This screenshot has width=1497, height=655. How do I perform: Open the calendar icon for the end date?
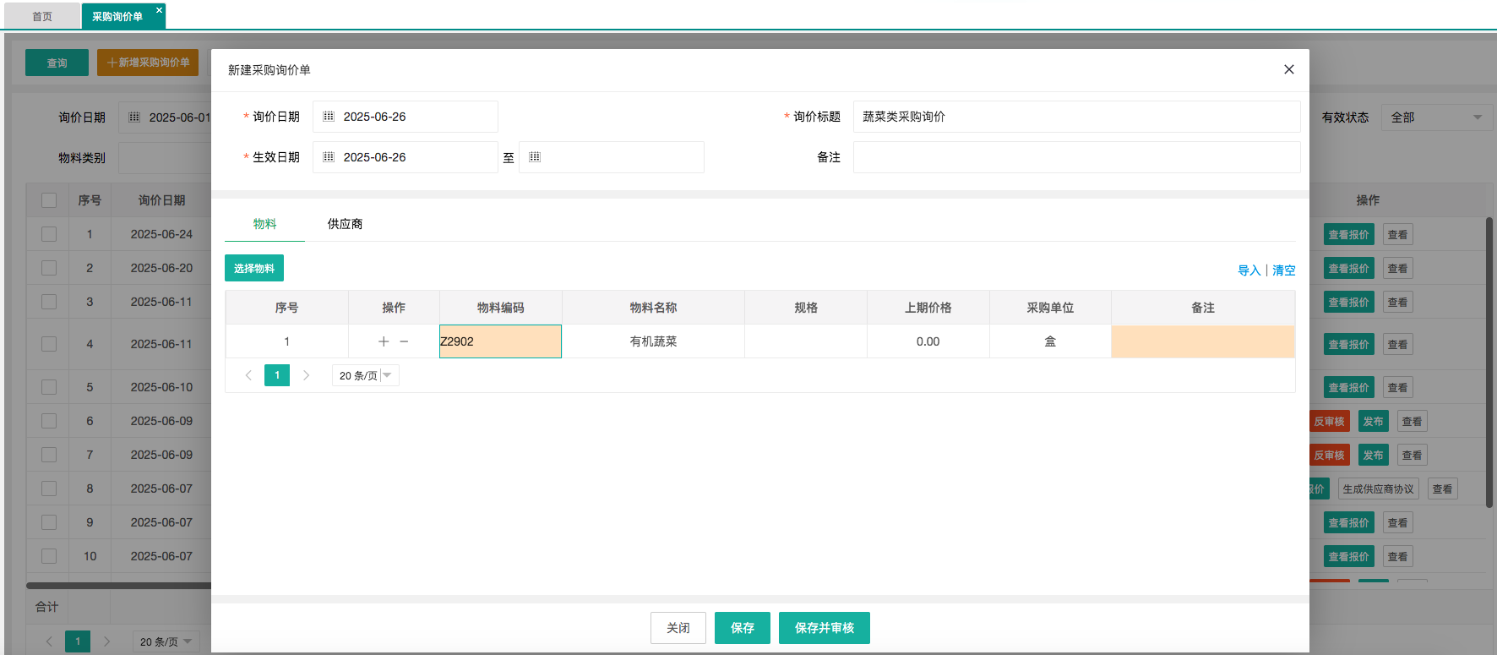[x=535, y=157]
